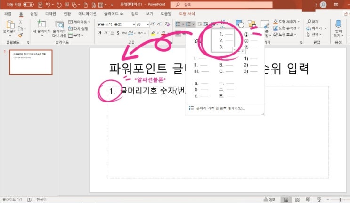Toggle bold 가 formatting
The height and width of the screenshot is (203, 350).
(x=99, y=33)
